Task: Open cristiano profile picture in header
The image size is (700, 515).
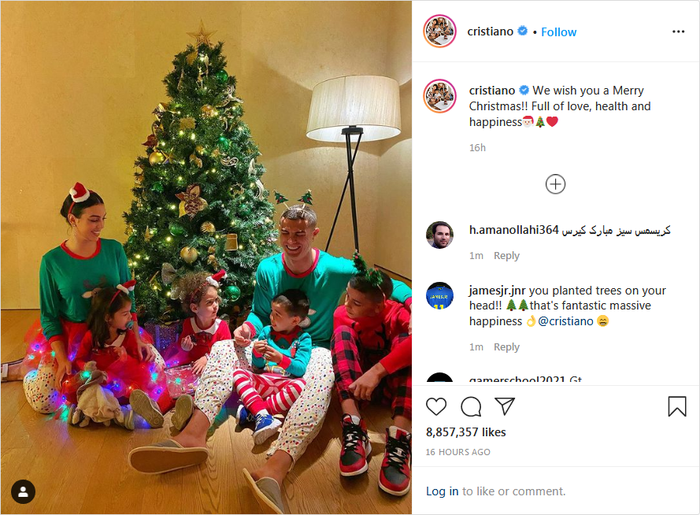Action: point(439,31)
